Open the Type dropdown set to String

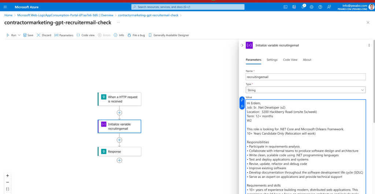tap(306, 90)
